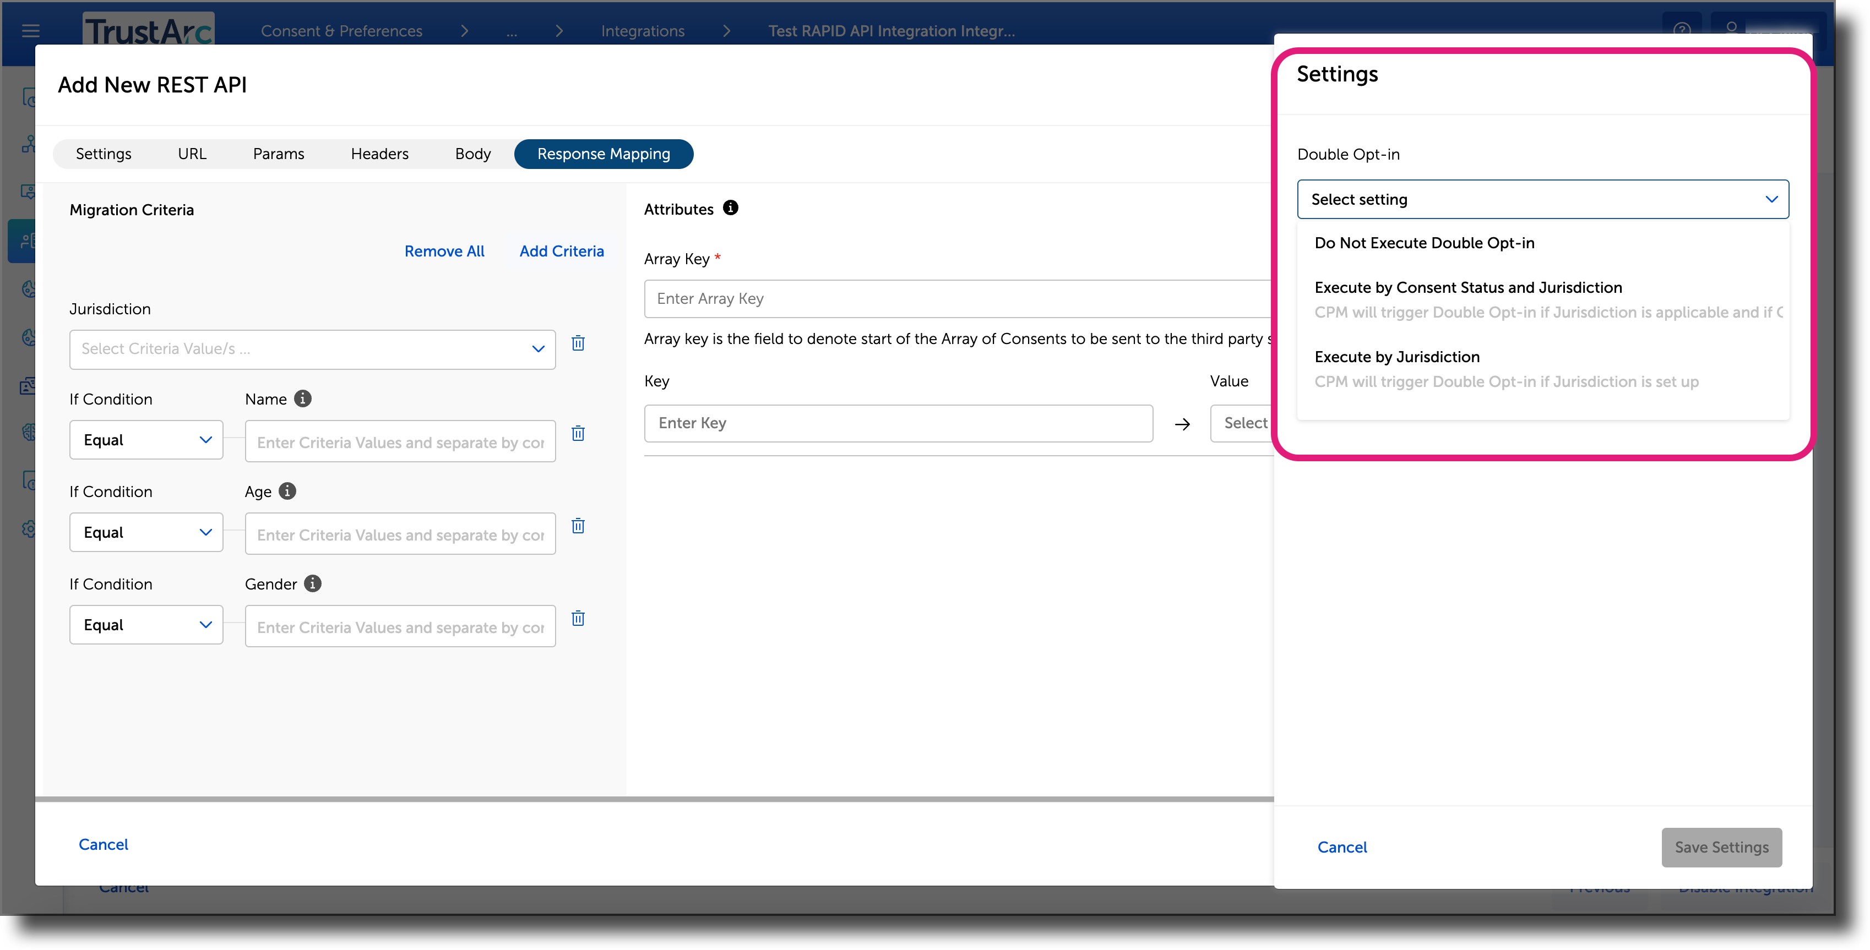
Task: Click the Save Settings button
Action: (x=1721, y=848)
